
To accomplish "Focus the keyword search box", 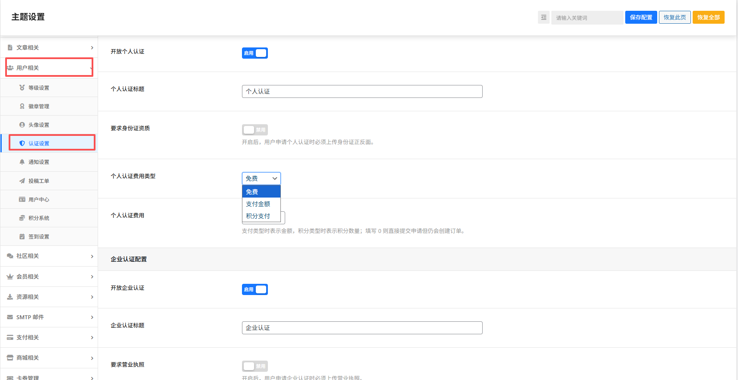I will [x=587, y=18].
